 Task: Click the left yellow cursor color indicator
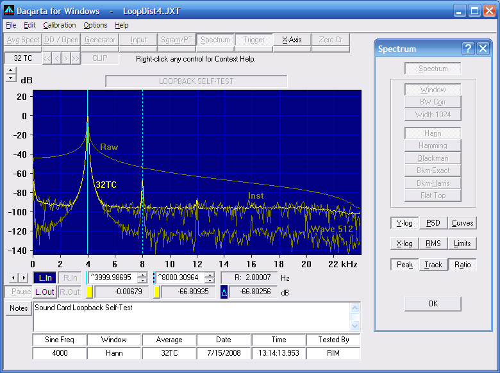click(x=90, y=292)
